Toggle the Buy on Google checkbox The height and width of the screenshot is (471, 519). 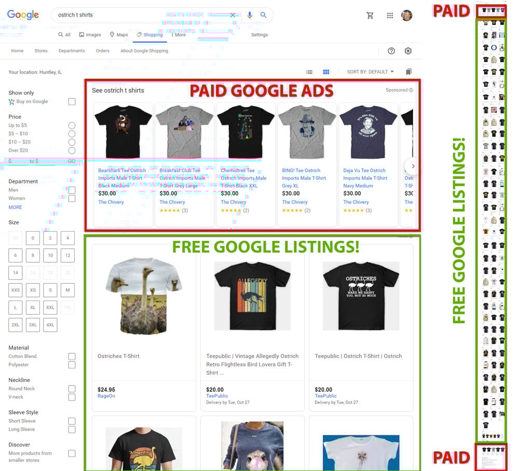pyautogui.click(x=72, y=102)
